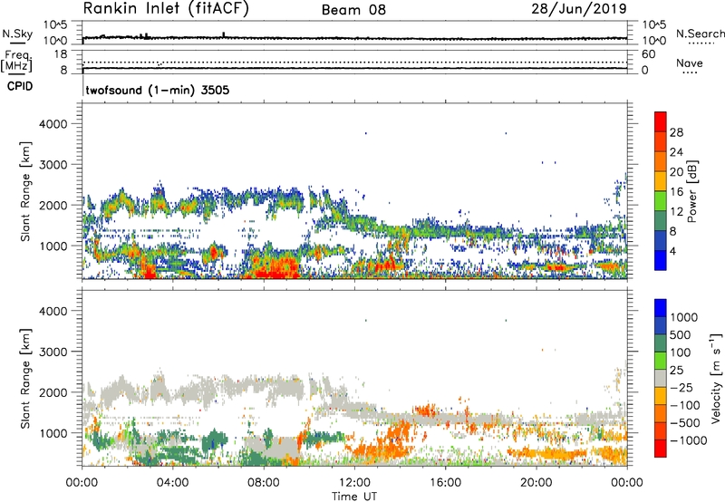Click the '16' power colorbar tick label
Viewport: 725px width, 502px height.
pyautogui.click(x=676, y=192)
